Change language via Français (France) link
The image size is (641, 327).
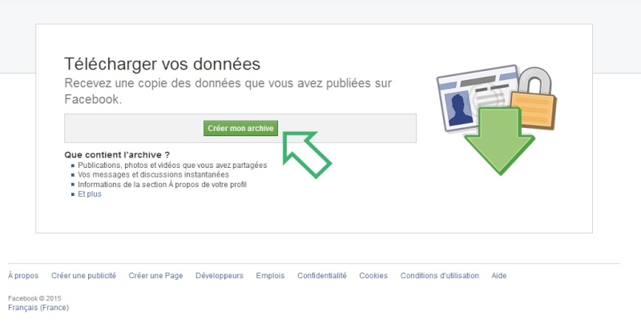point(38,308)
